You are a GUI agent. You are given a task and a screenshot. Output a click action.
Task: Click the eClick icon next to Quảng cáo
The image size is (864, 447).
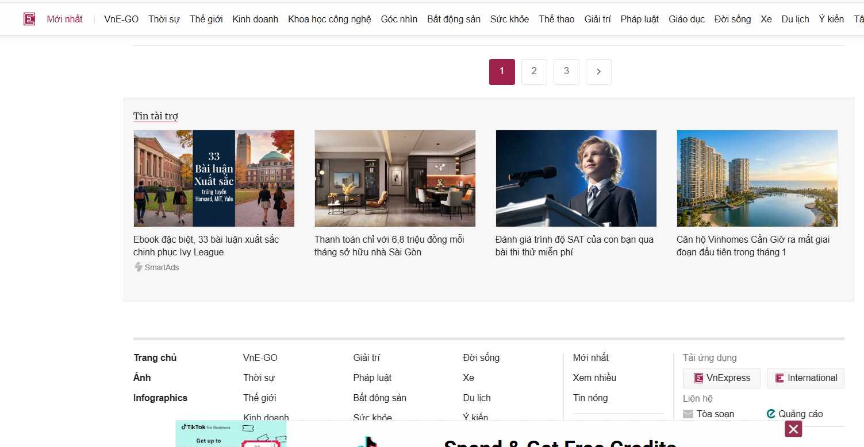770,413
